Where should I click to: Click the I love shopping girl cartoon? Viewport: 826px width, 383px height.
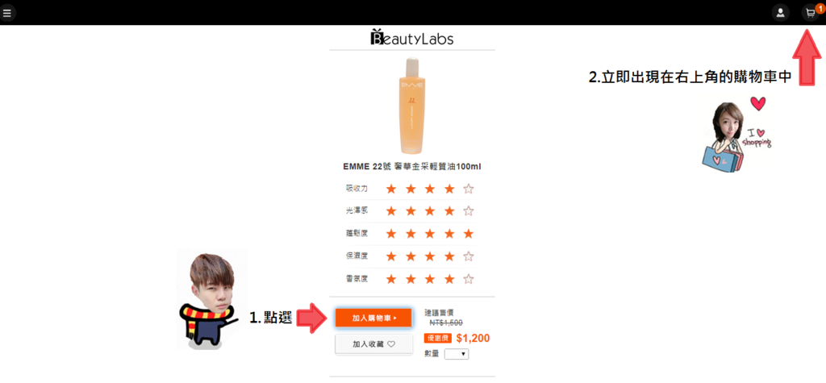(737, 133)
